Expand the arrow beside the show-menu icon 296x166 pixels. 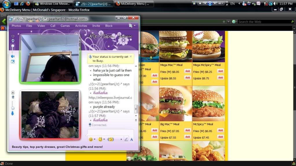click(135, 25)
